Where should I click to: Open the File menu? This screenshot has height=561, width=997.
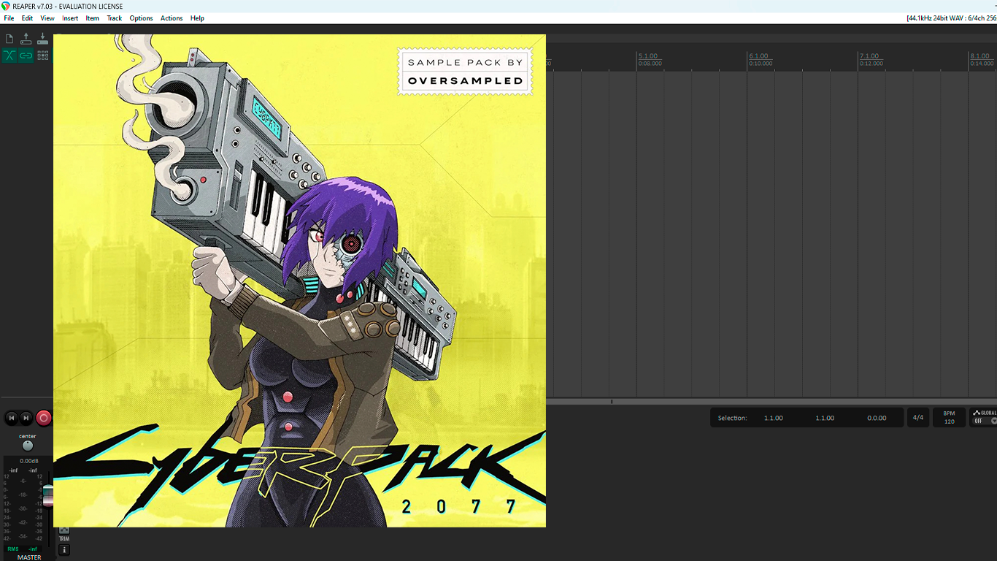[x=9, y=18]
